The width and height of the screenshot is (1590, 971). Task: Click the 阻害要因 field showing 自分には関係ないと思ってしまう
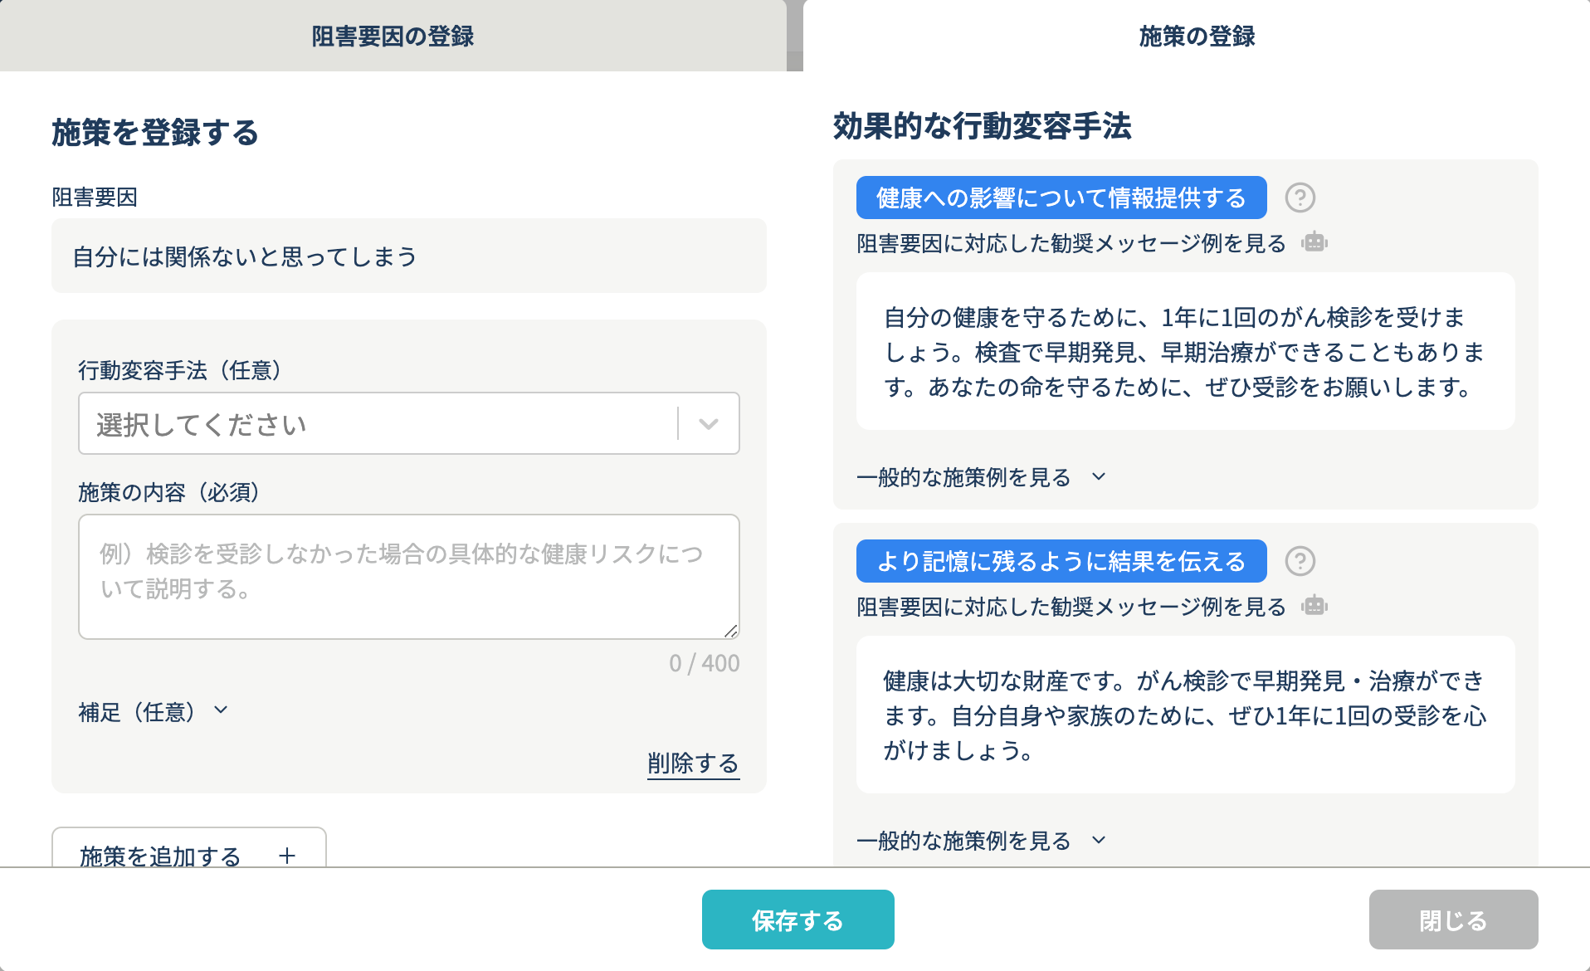(x=408, y=256)
